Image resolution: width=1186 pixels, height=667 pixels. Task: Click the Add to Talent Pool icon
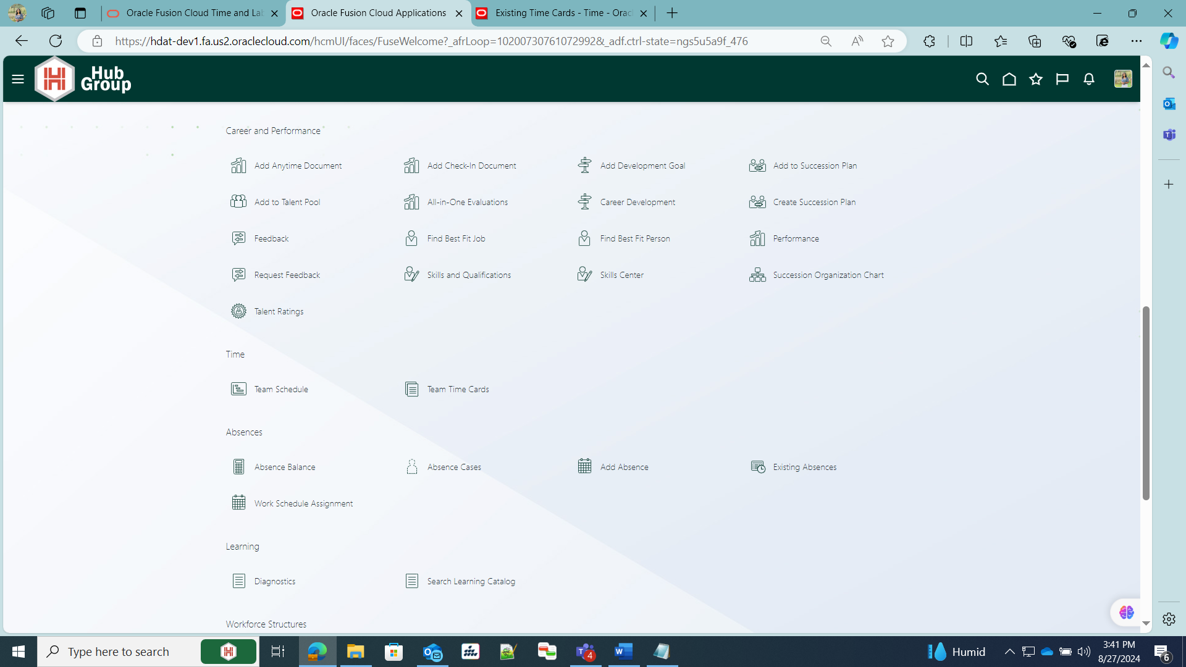(x=238, y=202)
